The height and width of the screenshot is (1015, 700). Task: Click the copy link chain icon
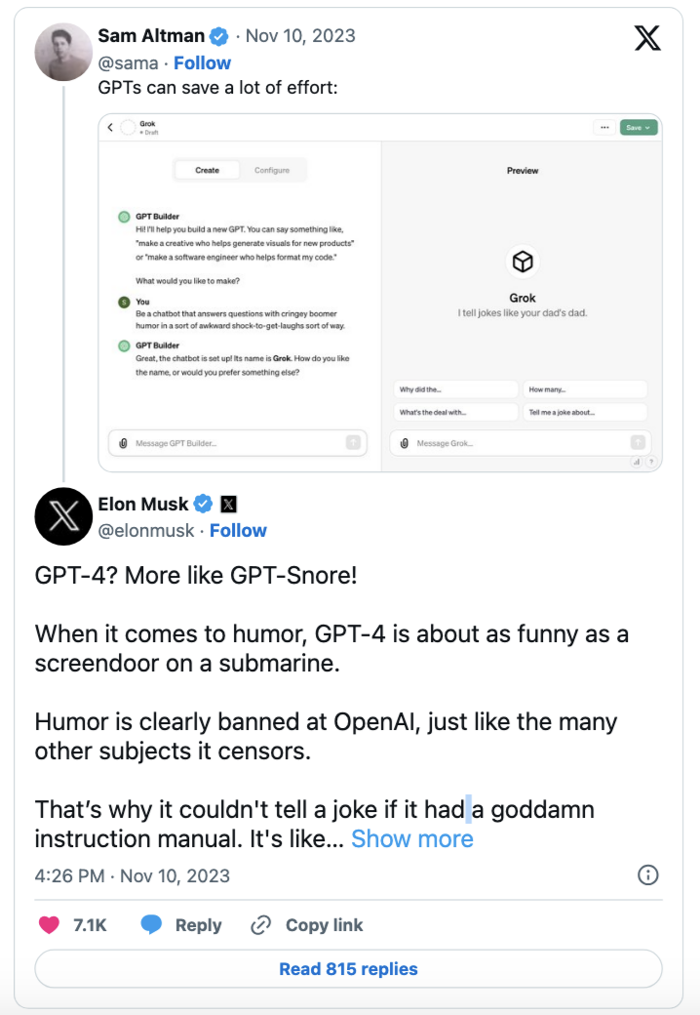point(260,925)
